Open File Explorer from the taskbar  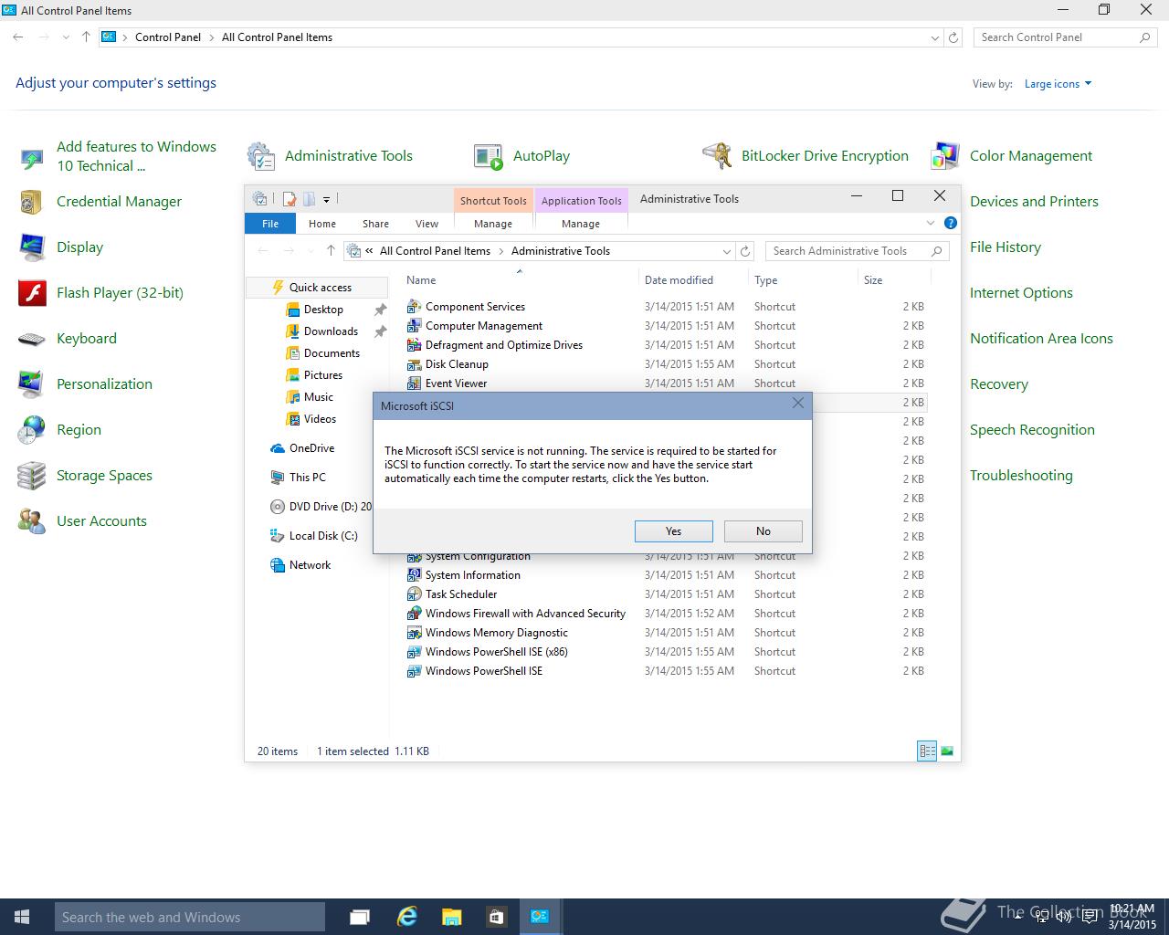(x=451, y=917)
